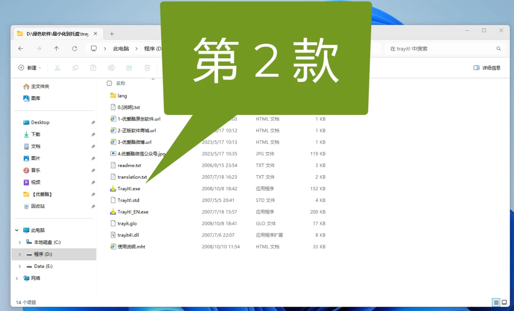Toggle the select-all checkbox beside 名称
Image resolution: width=514 pixels, height=311 pixels.
[109, 83]
